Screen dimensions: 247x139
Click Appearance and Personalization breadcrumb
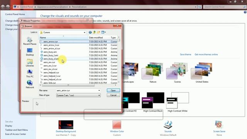(x=52, y=7)
